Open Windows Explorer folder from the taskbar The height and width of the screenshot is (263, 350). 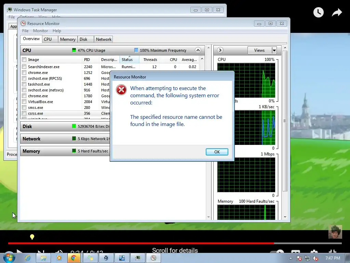tap(43, 258)
